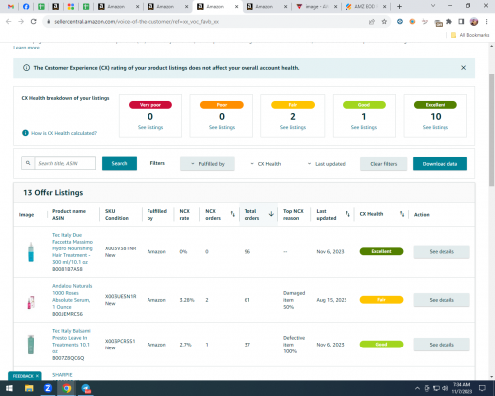Click Tec Italy Due Faccetta product thumbnail

pyautogui.click(x=31, y=251)
